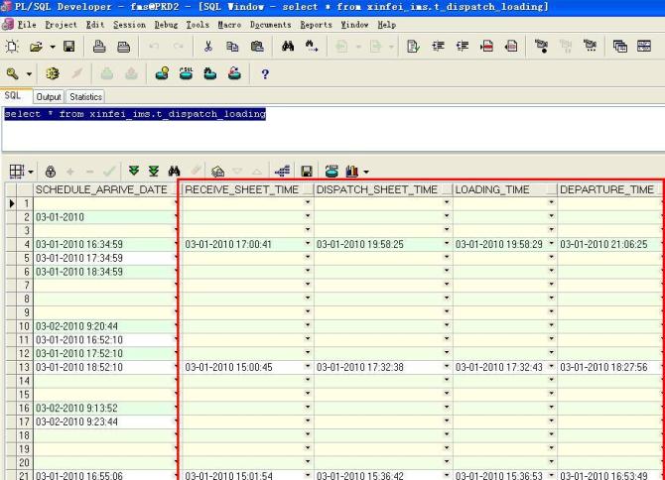Open dropdown arrow beside the Open folder icon
Viewport: 665px width, 480px height.
54,46
